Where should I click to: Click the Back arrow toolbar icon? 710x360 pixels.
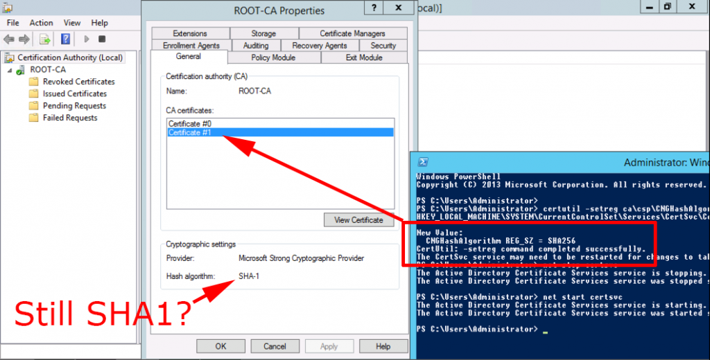[9, 39]
